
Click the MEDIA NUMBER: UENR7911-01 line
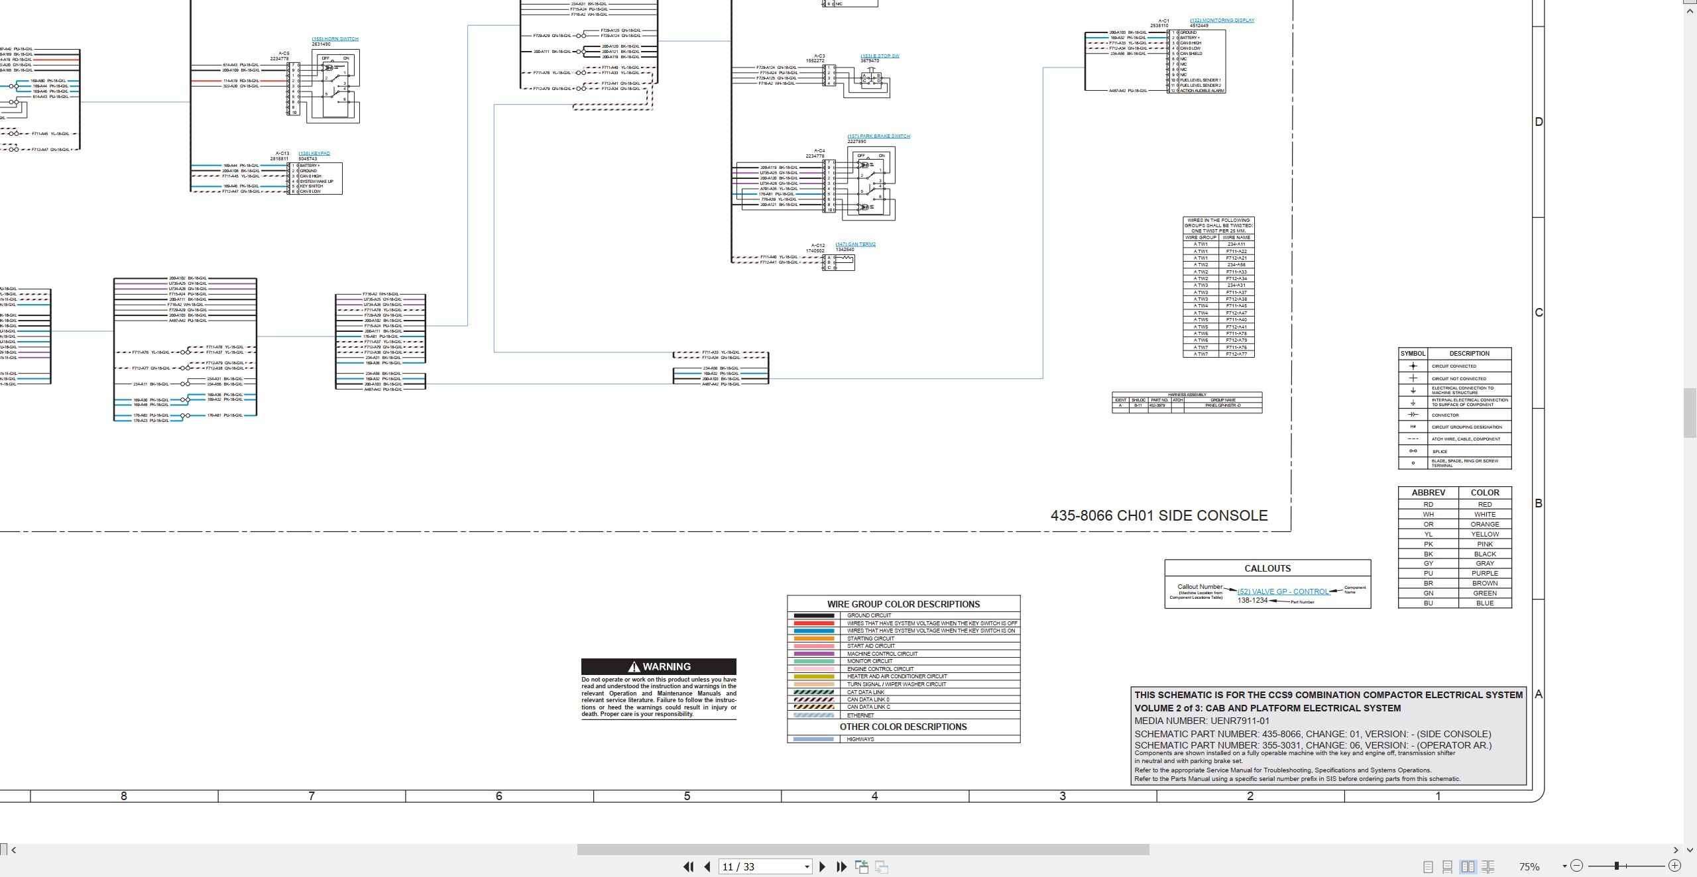(1202, 721)
